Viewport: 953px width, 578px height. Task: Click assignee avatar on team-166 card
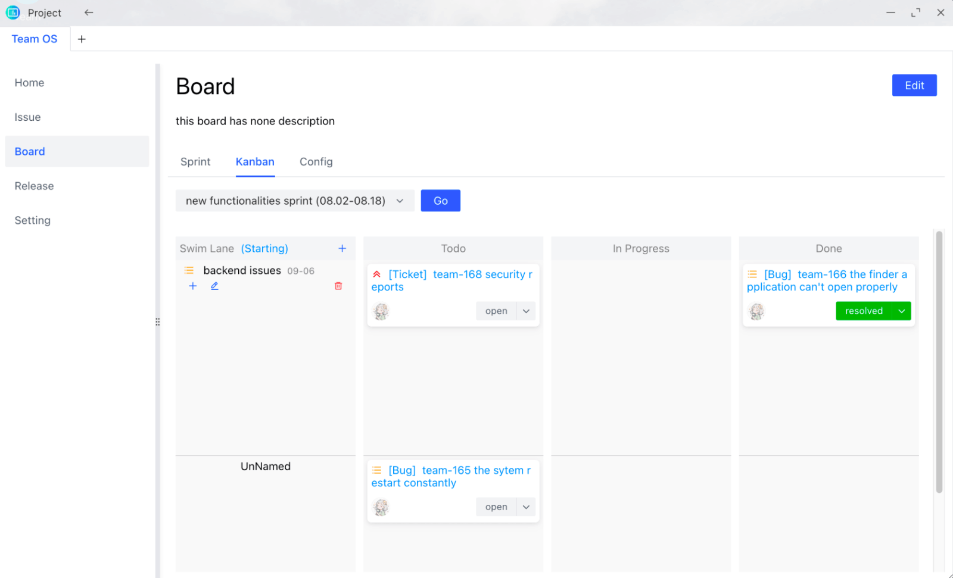coord(756,311)
